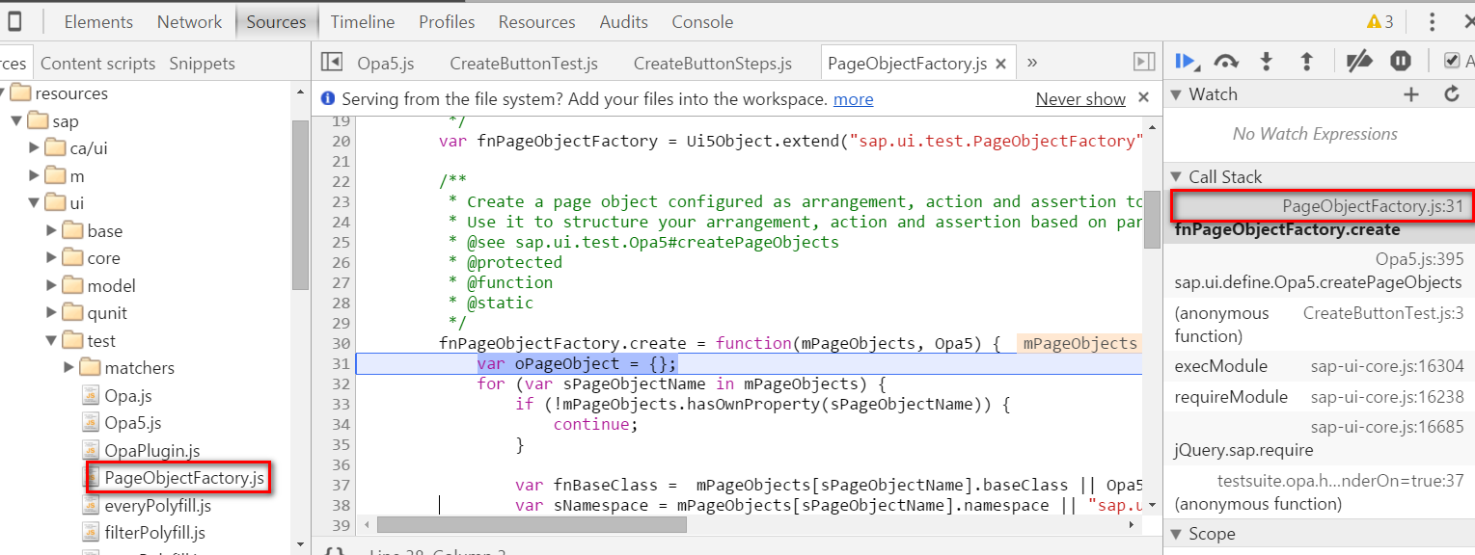1475x555 pixels.
Task: Expand the core folder
Action: pyautogui.click(x=51, y=258)
